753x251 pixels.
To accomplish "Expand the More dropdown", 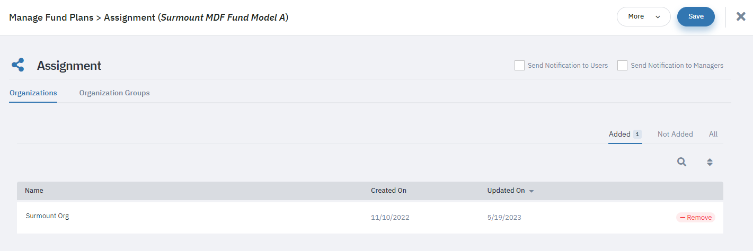I will click(644, 16).
